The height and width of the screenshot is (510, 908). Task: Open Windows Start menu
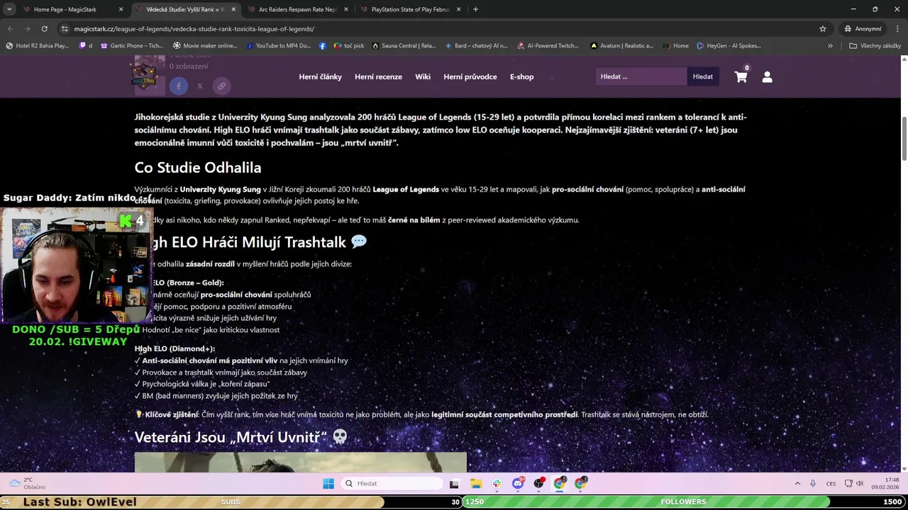pyautogui.click(x=328, y=484)
